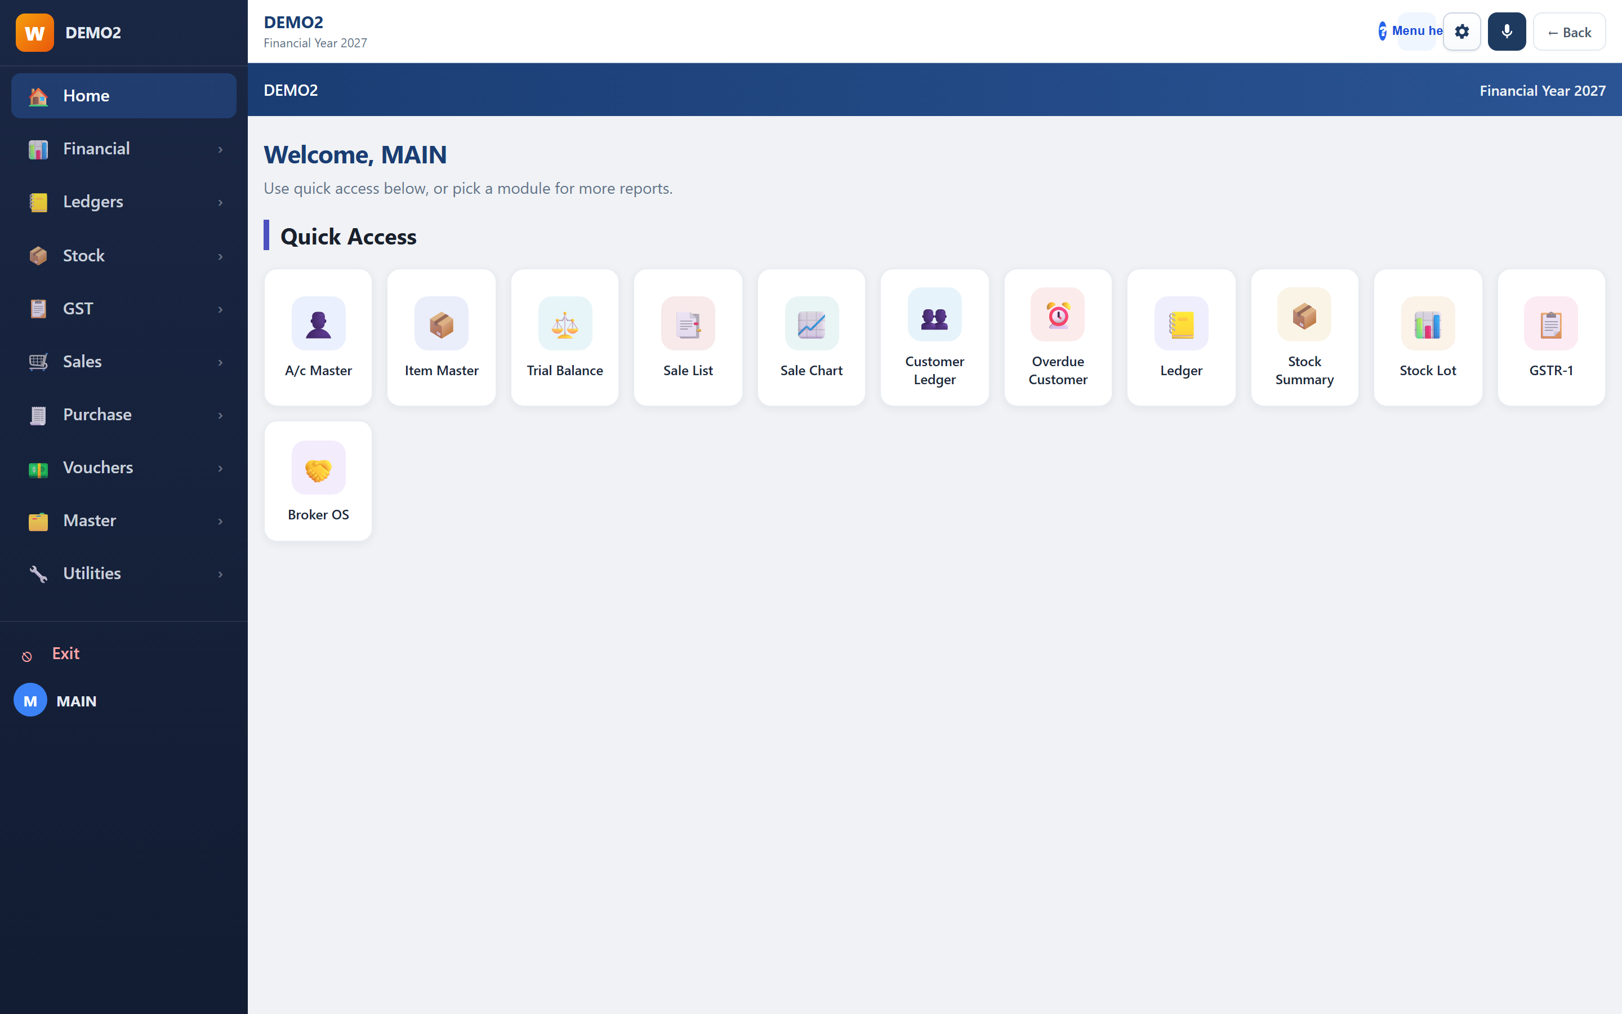1622x1014 pixels.
Task: Click the Utilities wrench icon
Action: 38,574
